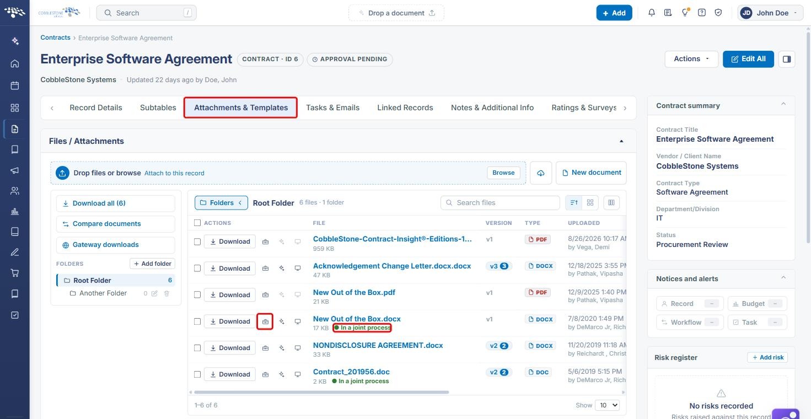Screen dimensions: 811x419
Task: Click the shield check icon in header
Action: (x=718, y=13)
